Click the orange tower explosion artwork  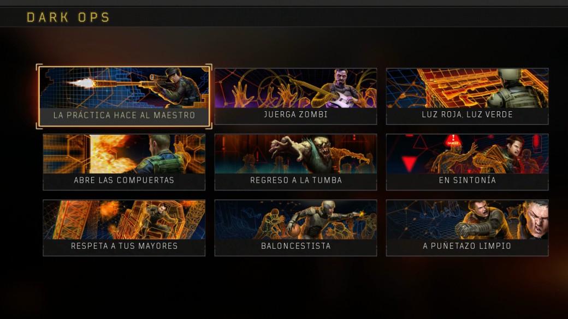pyautogui.click(x=124, y=220)
